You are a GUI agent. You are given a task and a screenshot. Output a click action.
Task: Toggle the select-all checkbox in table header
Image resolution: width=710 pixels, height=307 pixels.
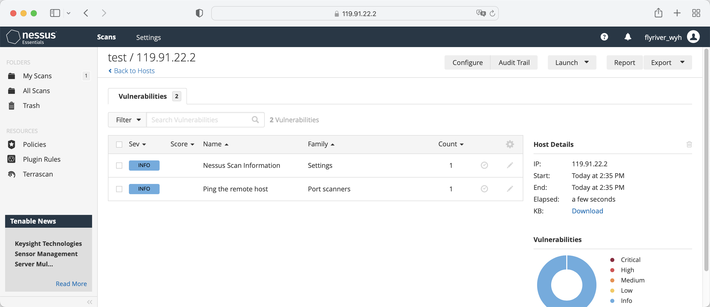tap(119, 144)
